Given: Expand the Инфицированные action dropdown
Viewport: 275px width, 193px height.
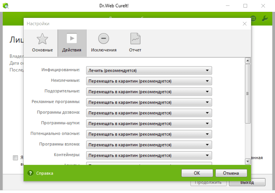Looking at the screenshot, I should tap(149, 70).
